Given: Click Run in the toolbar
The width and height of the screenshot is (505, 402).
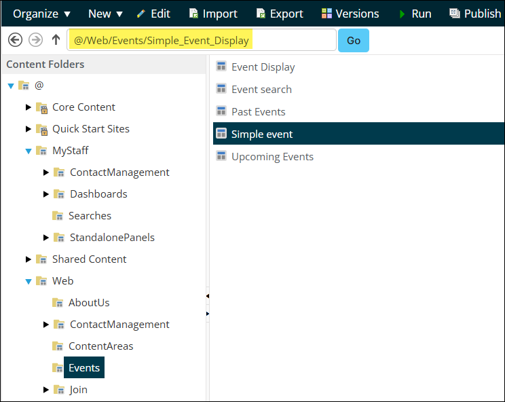Looking at the screenshot, I should tap(415, 14).
